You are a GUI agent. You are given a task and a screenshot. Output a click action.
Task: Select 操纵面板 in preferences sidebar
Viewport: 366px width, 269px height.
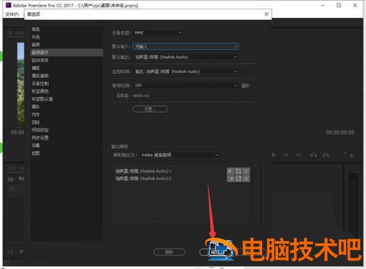40,76
